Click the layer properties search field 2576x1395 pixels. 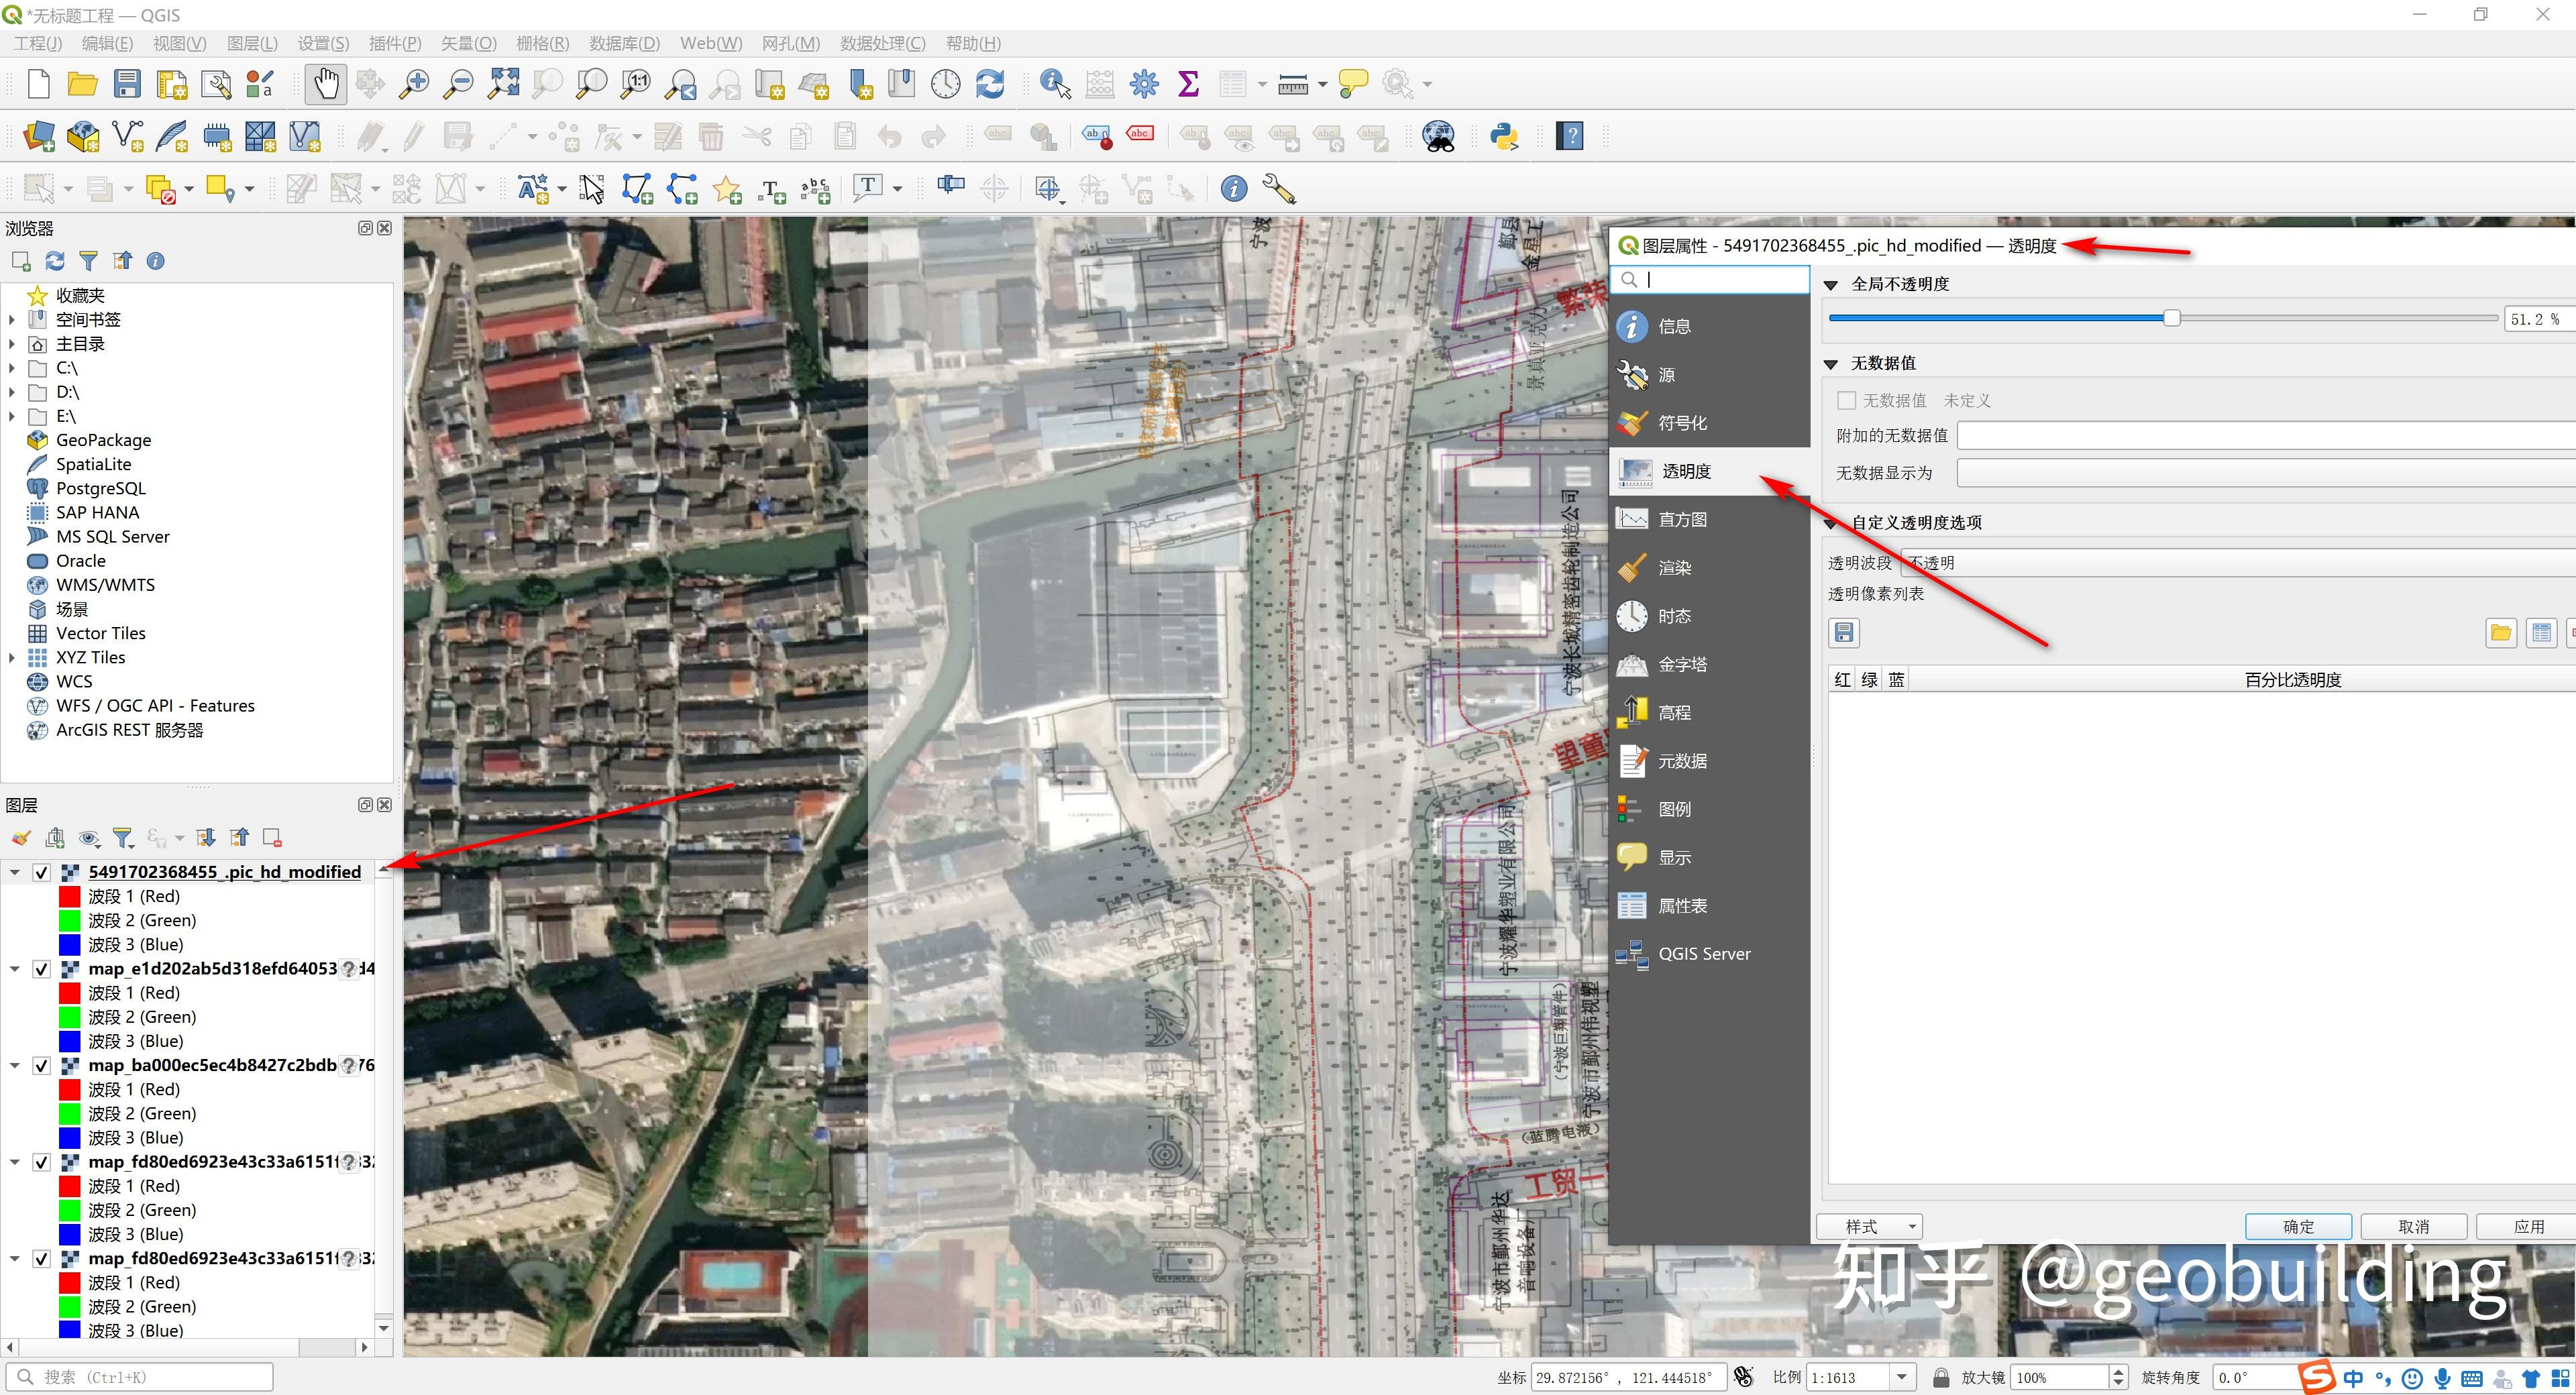[1710, 279]
